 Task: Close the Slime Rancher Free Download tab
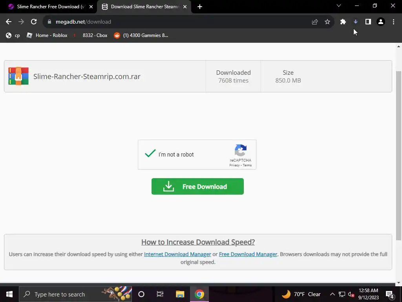91,7
